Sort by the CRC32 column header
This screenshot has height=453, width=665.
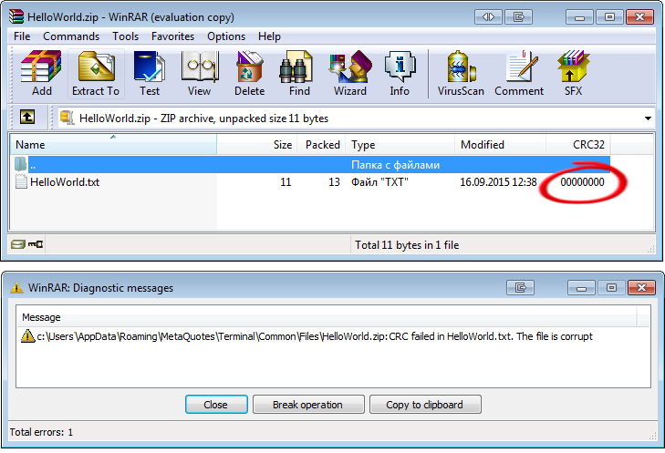click(578, 145)
